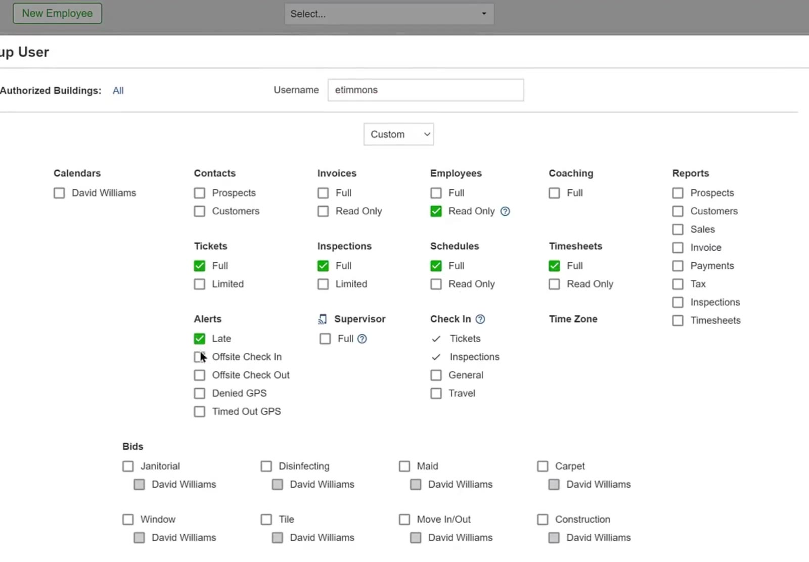This screenshot has width=809, height=562.
Task: Open the Custom permission preset dropdown
Action: (x=398, y=134)
